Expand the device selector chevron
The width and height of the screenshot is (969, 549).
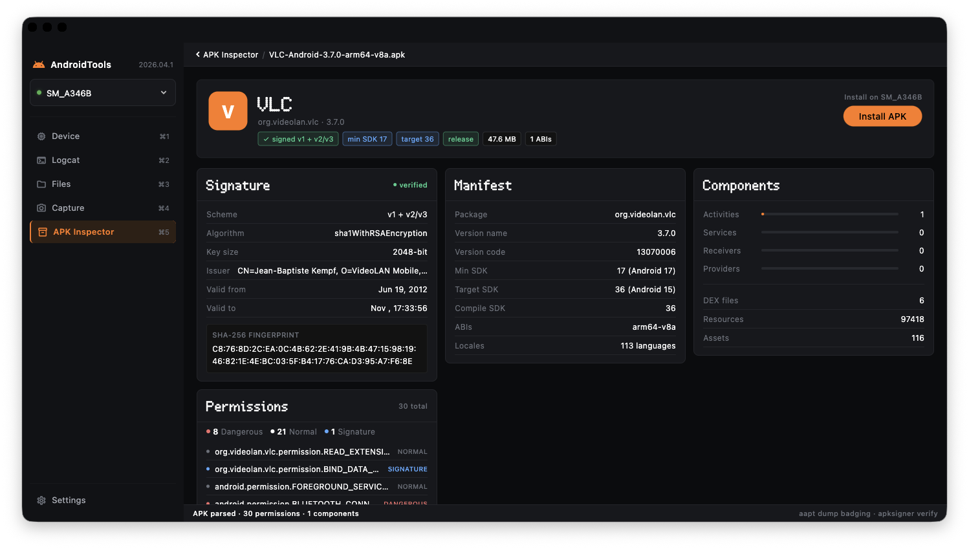tap(164, 93)
